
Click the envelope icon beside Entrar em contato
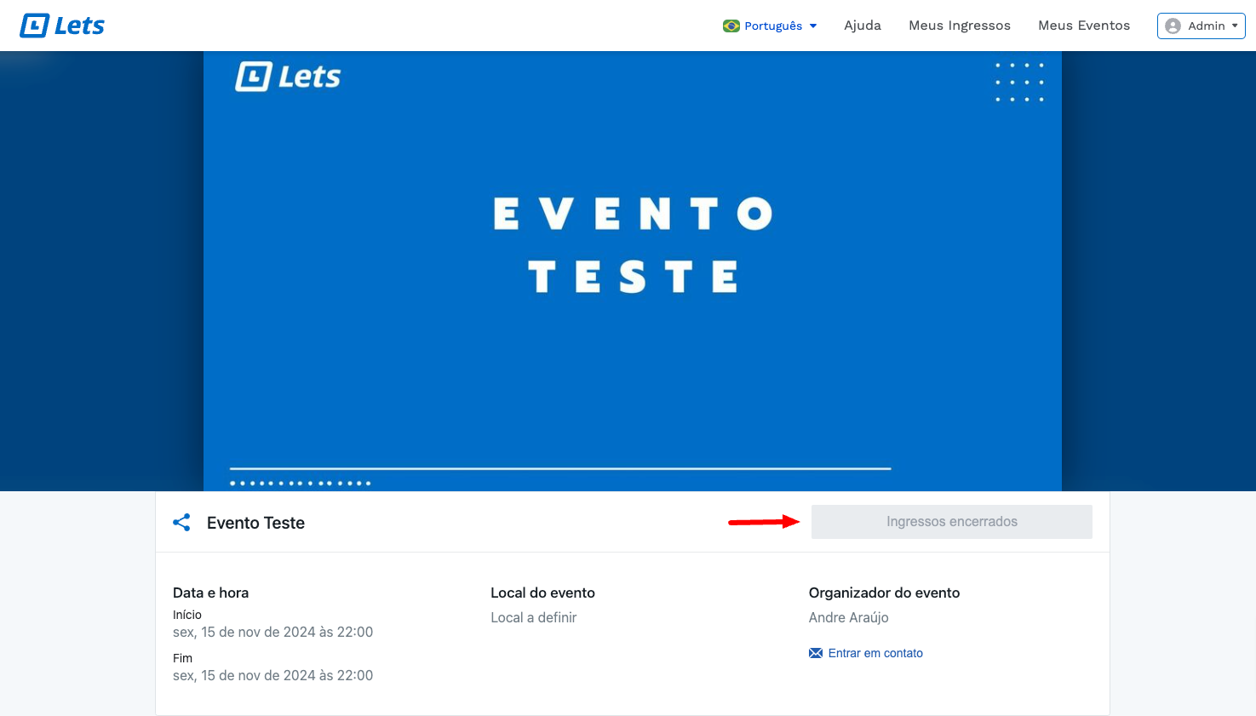[815, 653]
